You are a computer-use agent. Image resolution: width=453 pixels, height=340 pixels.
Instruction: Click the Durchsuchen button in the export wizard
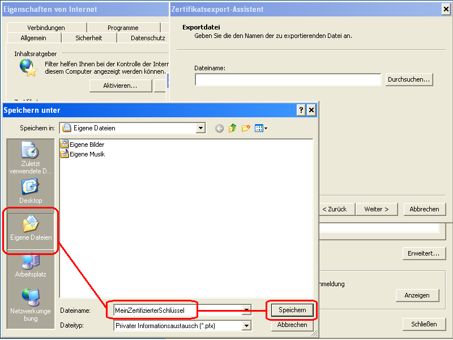tap(409, 79)
